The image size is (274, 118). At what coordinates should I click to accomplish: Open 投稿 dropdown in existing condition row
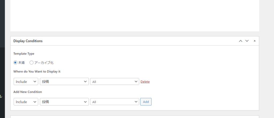click(64, 82)
